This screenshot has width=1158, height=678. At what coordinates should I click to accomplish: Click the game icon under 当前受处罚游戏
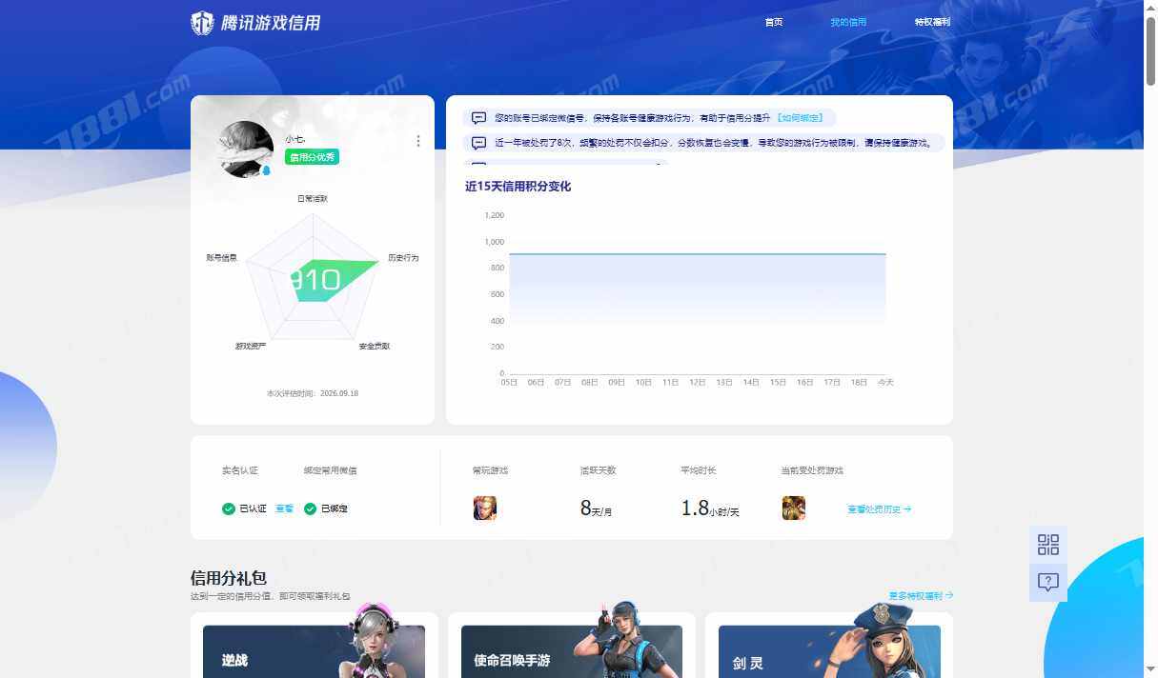click(794, 508)
